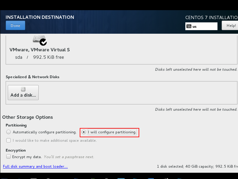Select the VMware Virtual S disk icon
Screen dimensions: 238x179
(x=40, y=40)
